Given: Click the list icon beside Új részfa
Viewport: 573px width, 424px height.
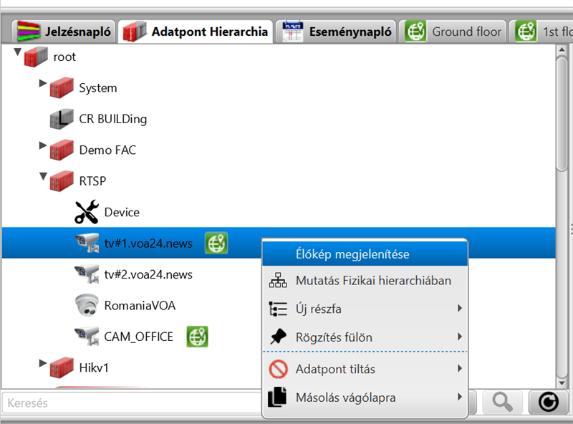Looking at the screenshot, I should [277, 308].
